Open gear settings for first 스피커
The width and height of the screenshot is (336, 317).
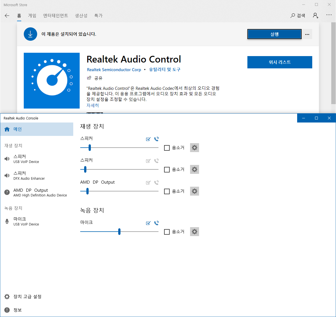(195, 148)
